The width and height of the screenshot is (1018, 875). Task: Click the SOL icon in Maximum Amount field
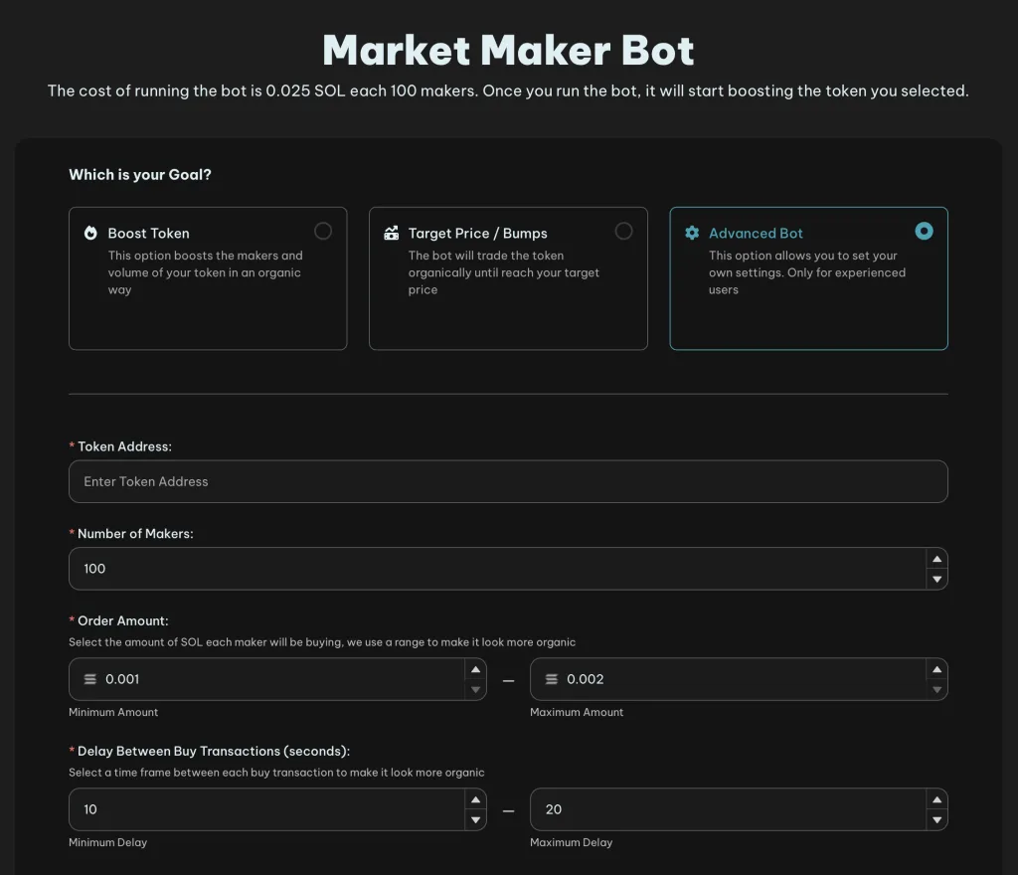(x=552, y=679)
